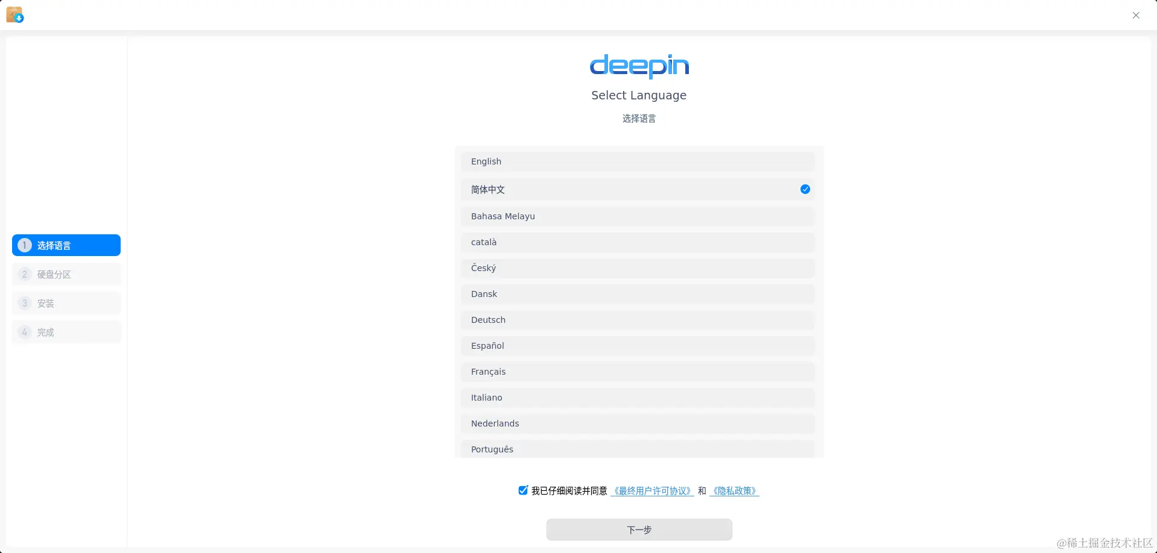Click the blue checkmark on 简体中文
This screenshot has width=1157, height=553.
click(805, 189)
